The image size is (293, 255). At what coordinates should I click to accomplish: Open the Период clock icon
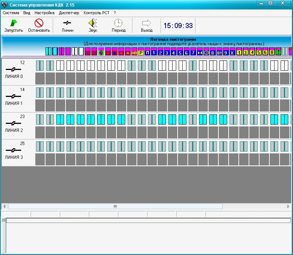(118, 23)
